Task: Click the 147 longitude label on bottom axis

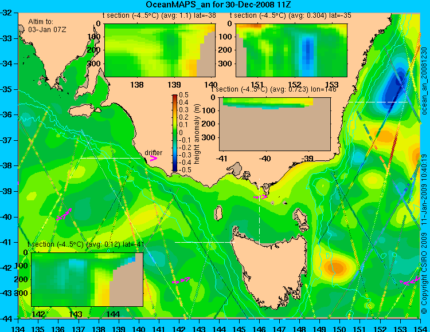Action: (x=279, y=329)
